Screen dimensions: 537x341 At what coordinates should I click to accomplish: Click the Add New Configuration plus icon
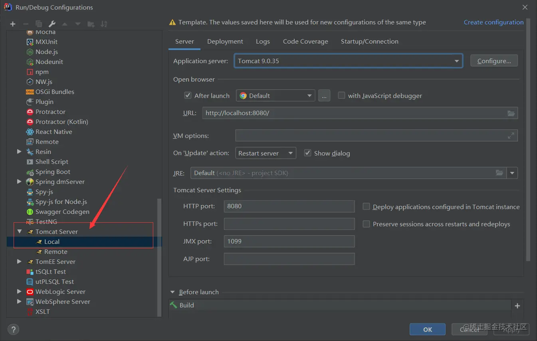(13, 24)
